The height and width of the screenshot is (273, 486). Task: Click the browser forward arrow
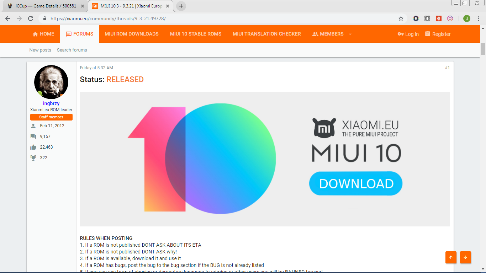(x=19, y=18)
